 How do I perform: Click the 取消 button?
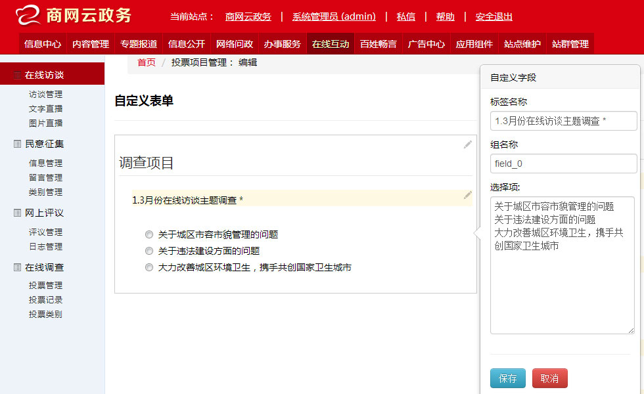pos(549,378)
